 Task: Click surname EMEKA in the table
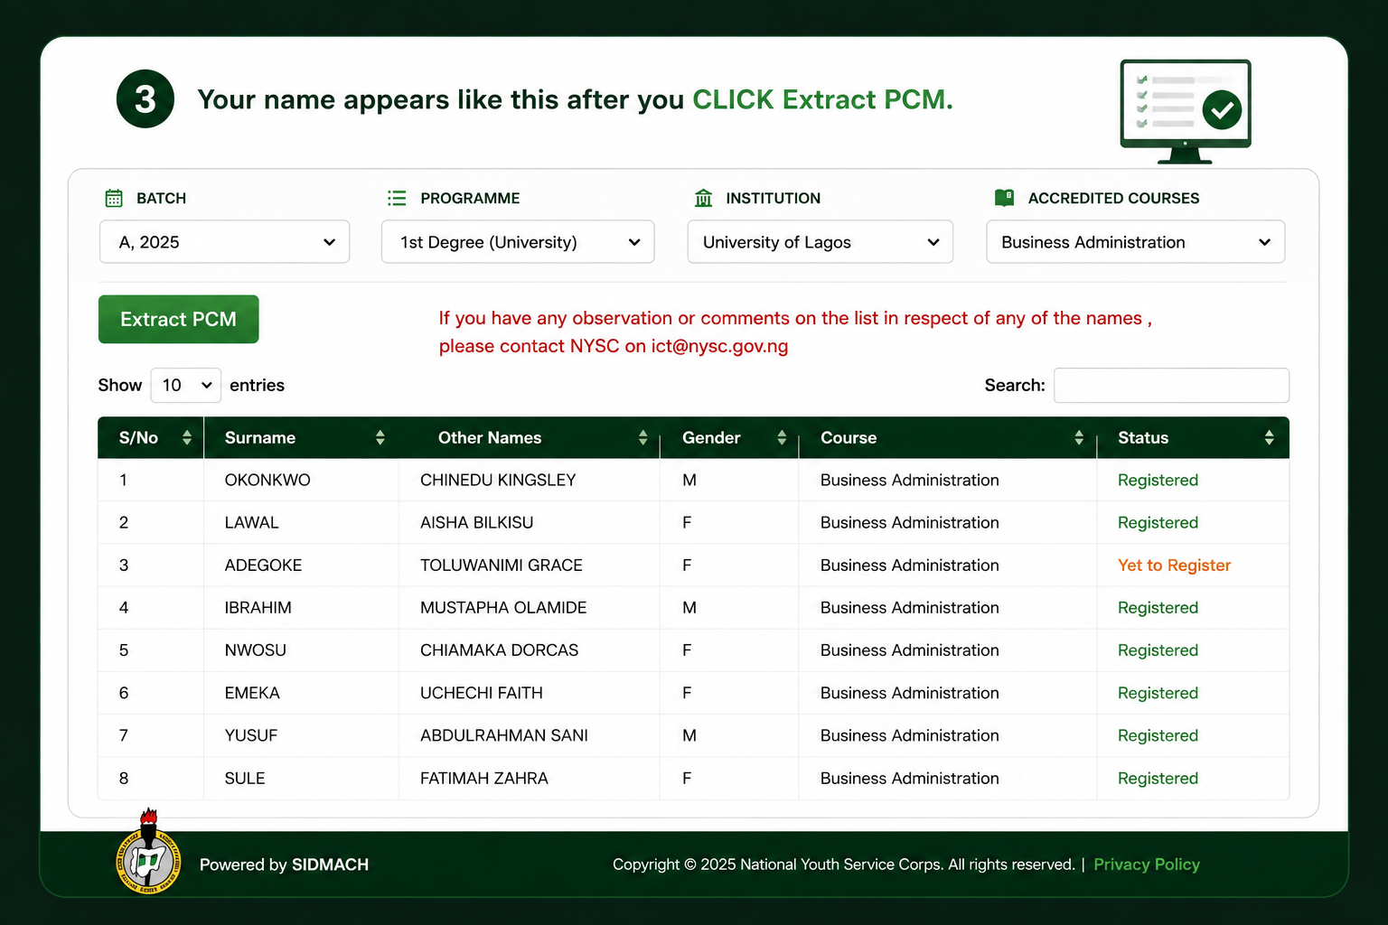252,693
